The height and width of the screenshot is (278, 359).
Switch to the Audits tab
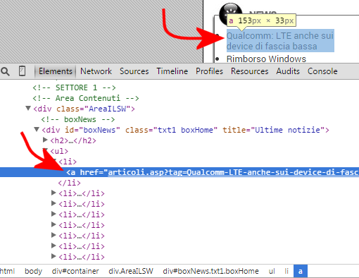tap(288, 71)
